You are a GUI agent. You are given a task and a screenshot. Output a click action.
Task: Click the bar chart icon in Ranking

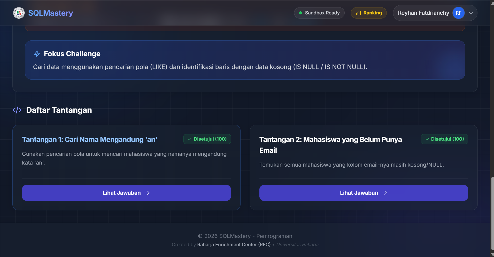pos(358,13)
